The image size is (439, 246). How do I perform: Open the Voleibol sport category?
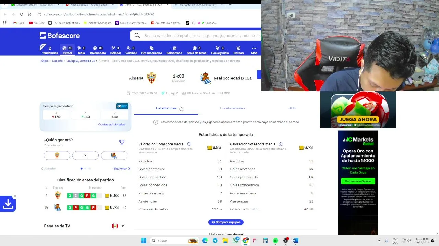point(131,50)
